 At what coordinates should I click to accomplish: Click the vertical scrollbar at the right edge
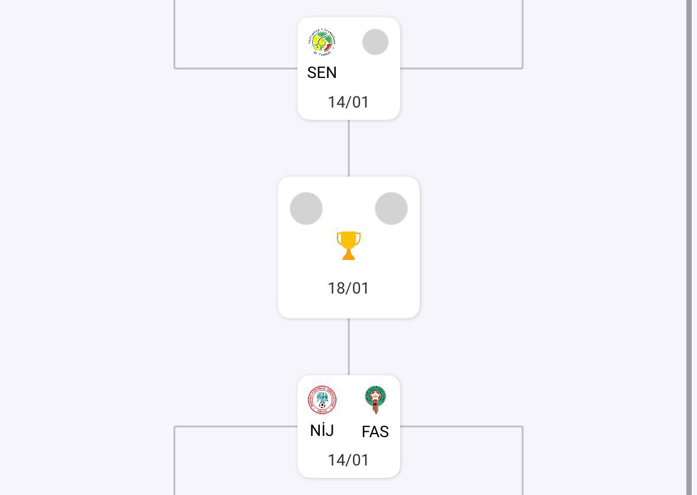(x=689, y=247)
